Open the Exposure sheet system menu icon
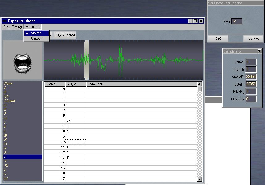The height and width of the screenshot is (185, 265). coord(5,21)
